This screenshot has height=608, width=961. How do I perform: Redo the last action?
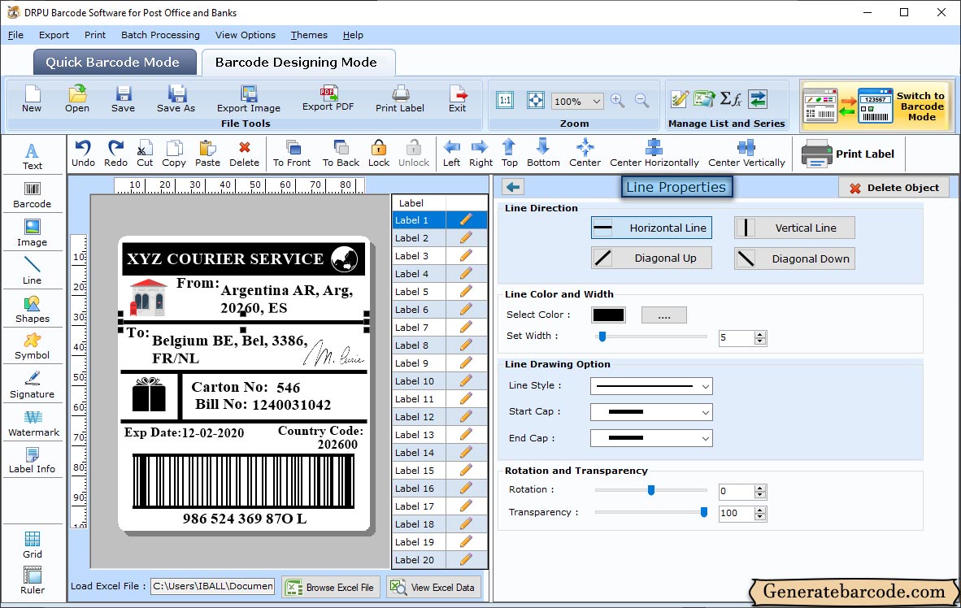tap(115, 154)
